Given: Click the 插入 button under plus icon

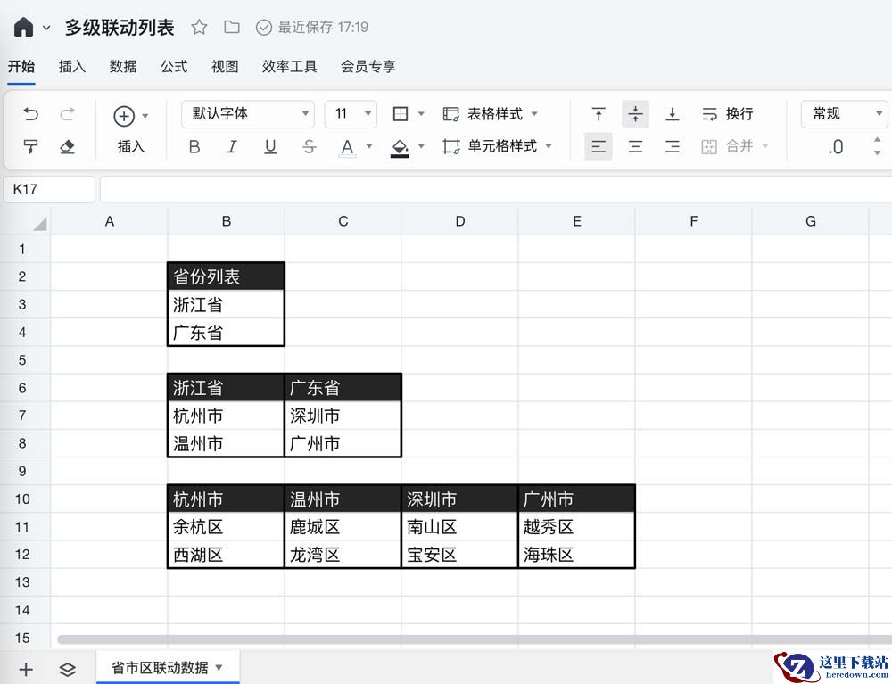Looking at the screenshot, I should coord(131,146).
